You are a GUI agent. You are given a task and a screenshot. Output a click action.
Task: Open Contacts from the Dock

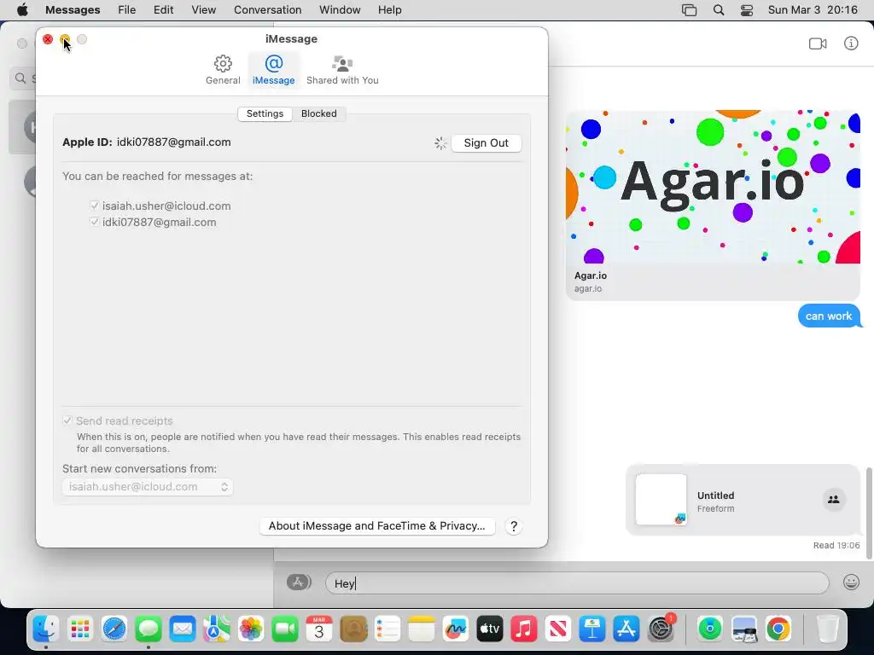pyautogui.click(x=353, y=629)
